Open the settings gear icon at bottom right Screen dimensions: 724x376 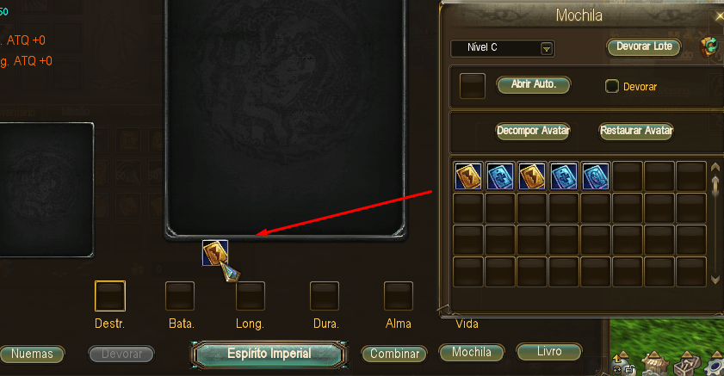(715, 367)
